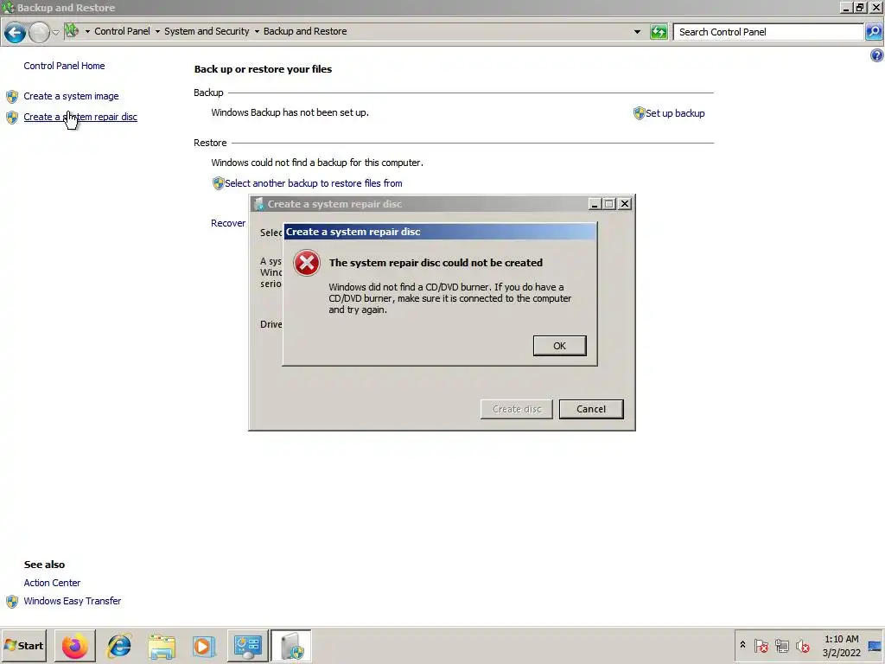Click shield icon beside Select another backup
The width and height of the screenshot is (885, 664).
[x=219, y=183]
